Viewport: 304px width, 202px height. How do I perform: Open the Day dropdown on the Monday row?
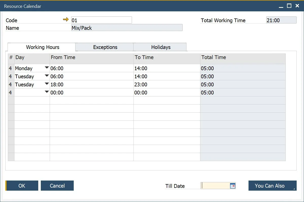47,67
